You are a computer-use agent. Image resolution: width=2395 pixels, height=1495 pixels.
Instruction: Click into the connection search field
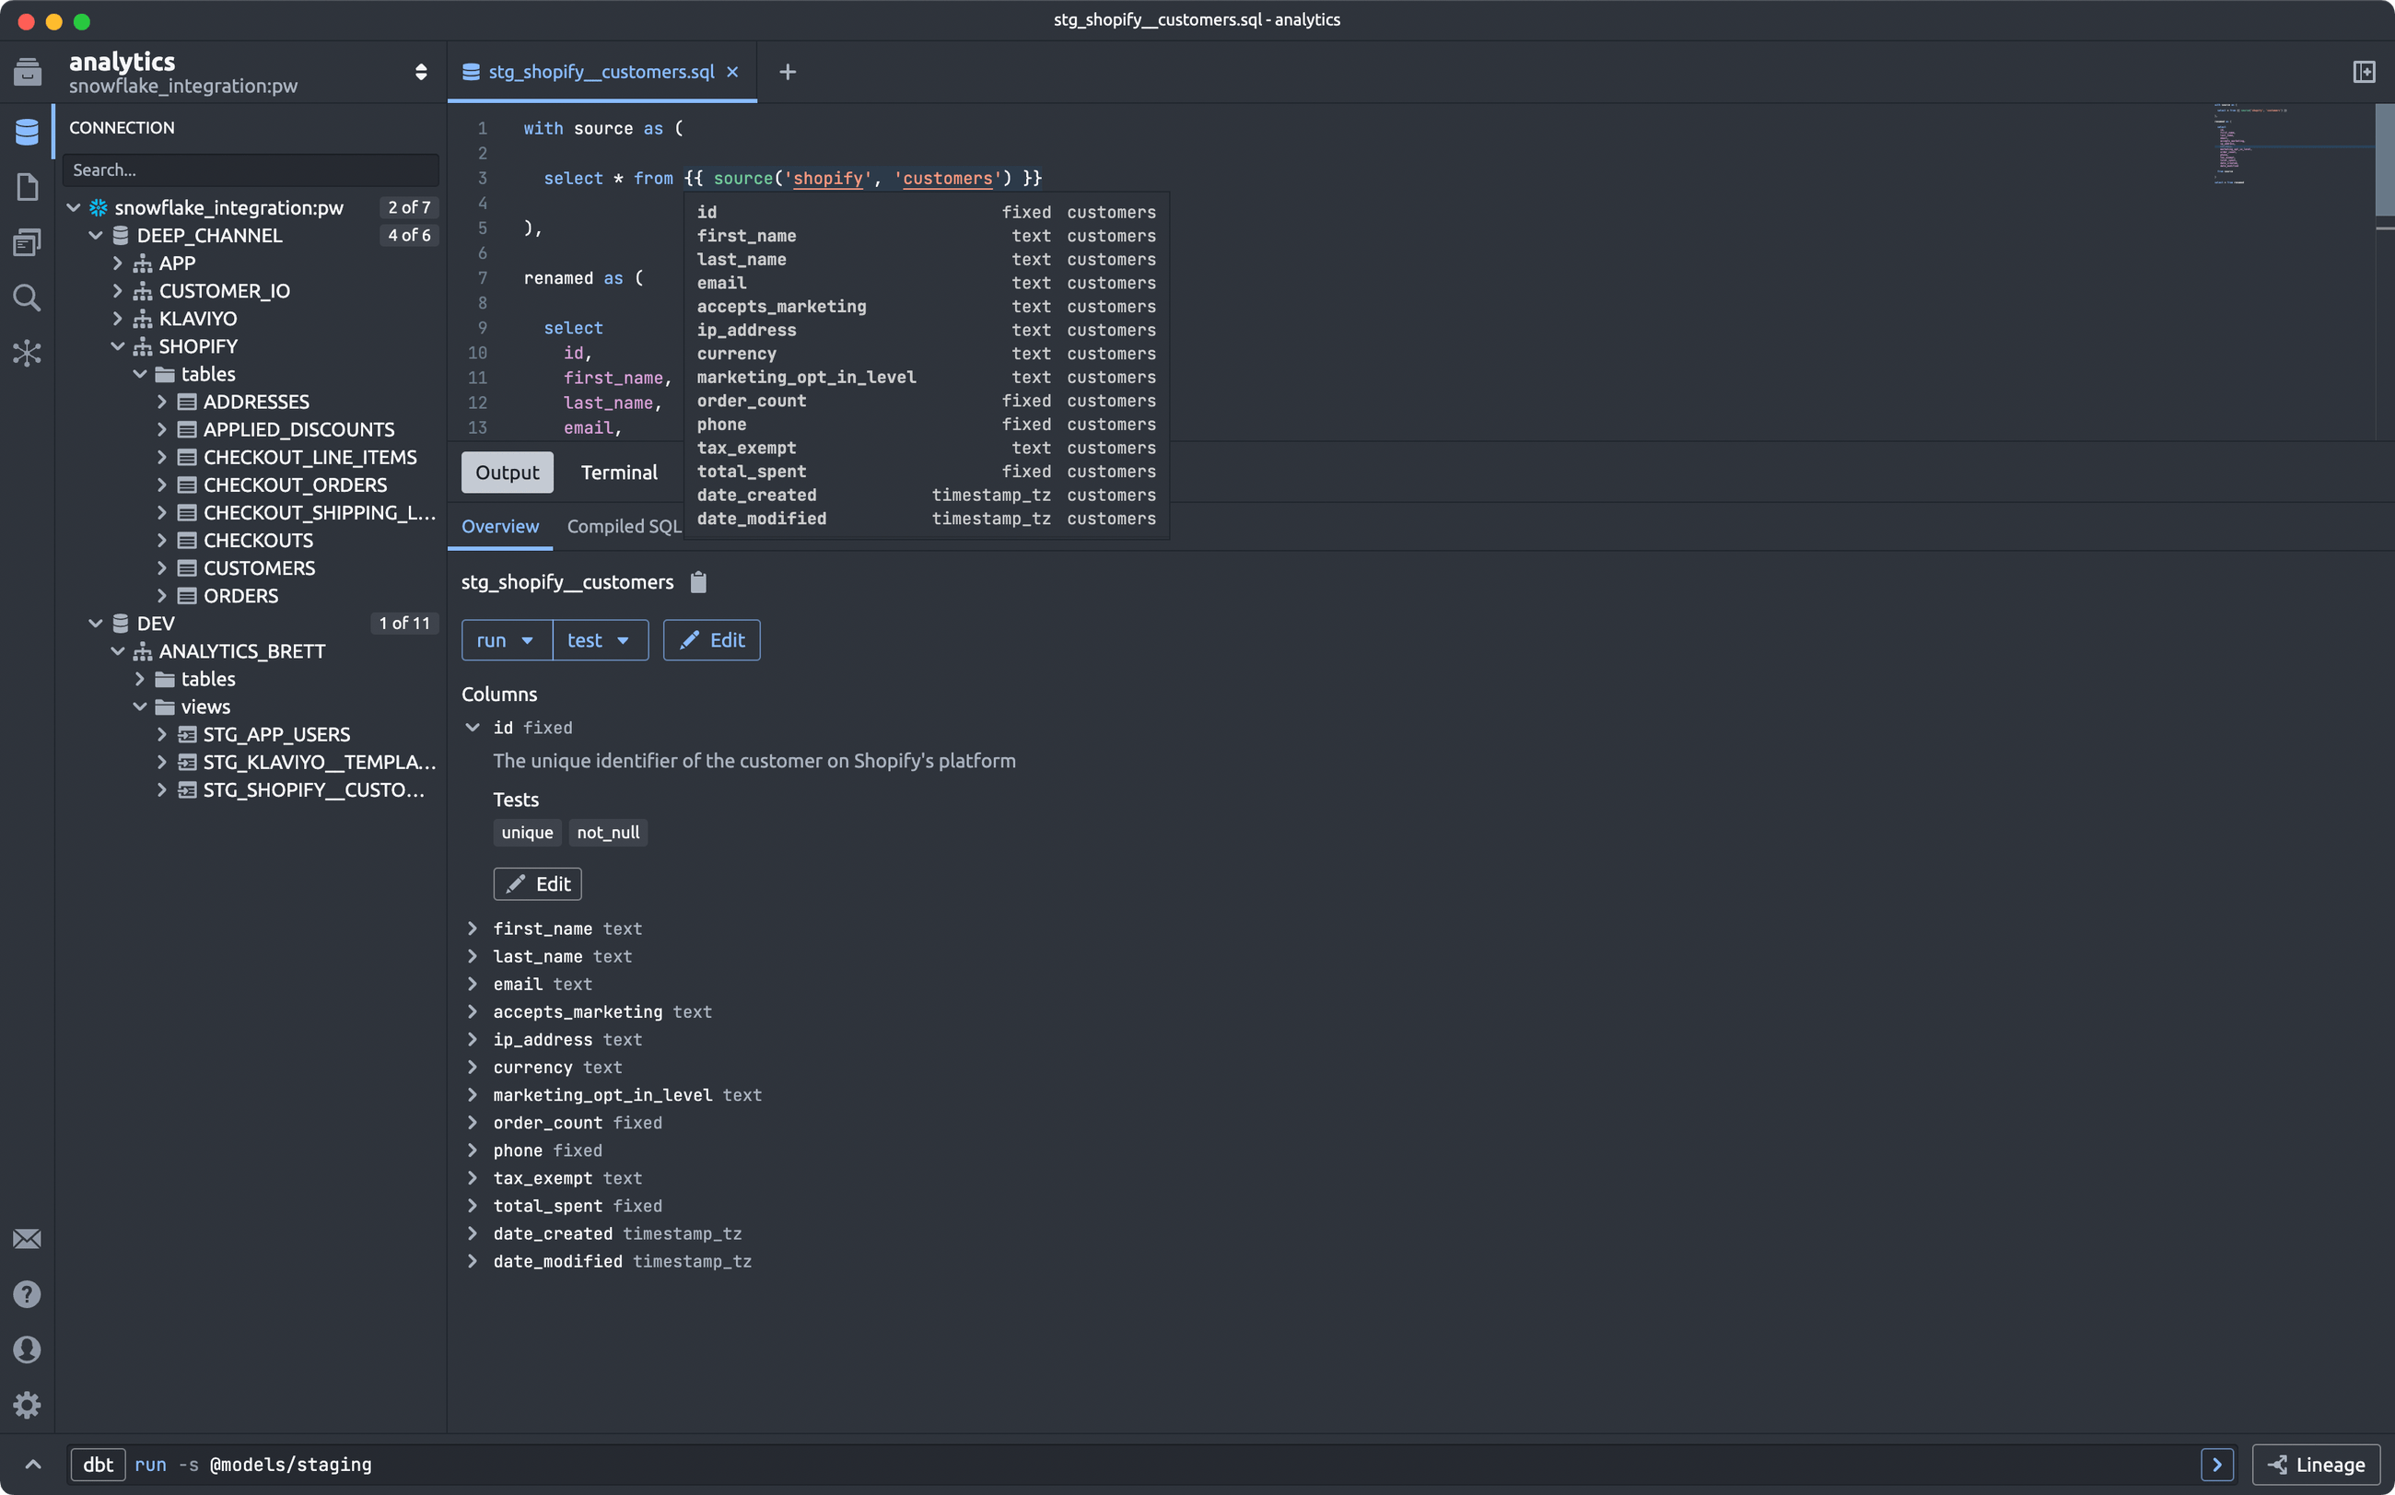[251, 169]
